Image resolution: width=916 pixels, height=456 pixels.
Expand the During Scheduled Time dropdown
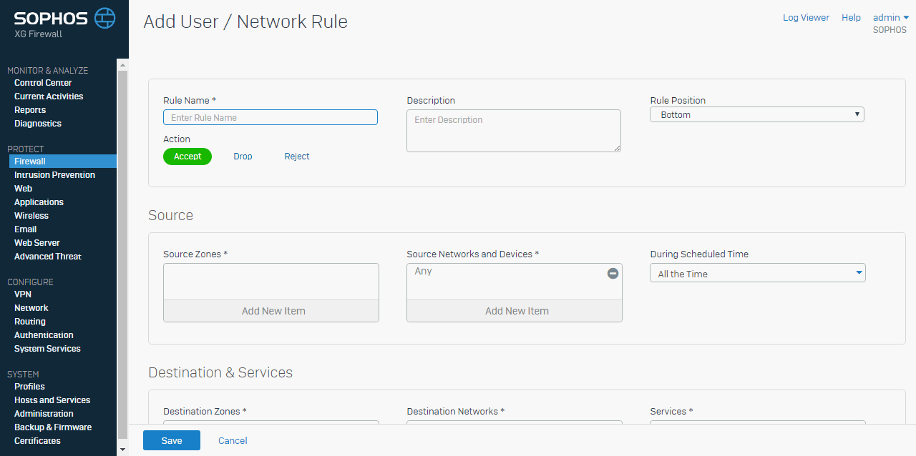(x=758, y=273)
